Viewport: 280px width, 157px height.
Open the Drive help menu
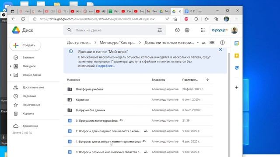pyautogui.click(x=177, y=30)
